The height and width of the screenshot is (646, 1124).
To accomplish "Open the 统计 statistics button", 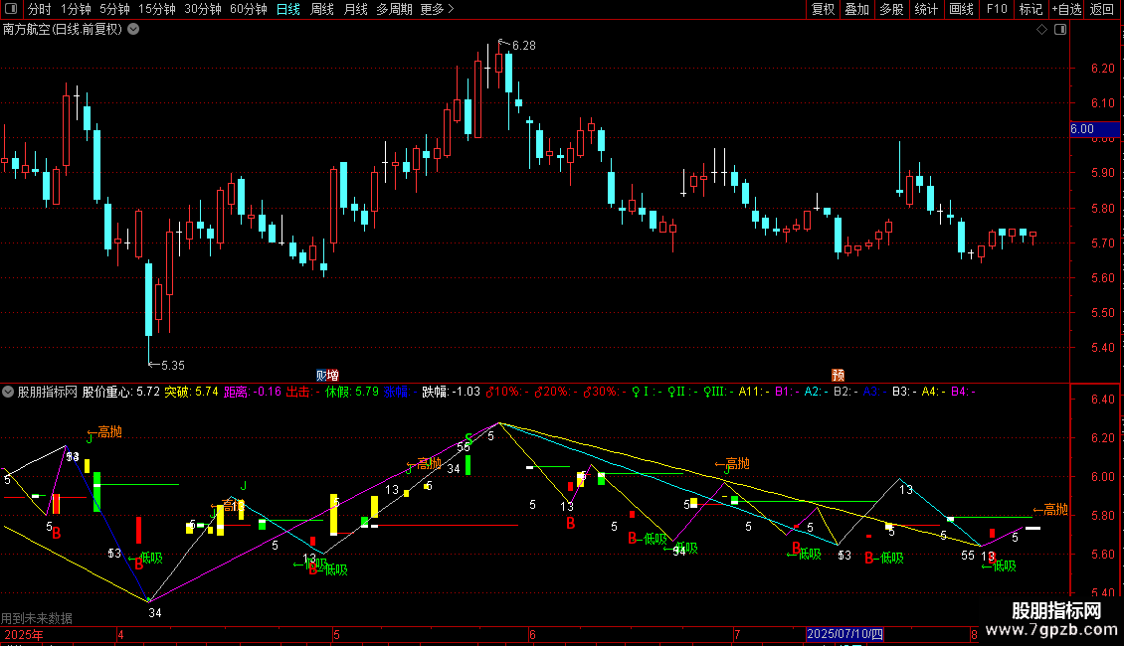I will [925, 9].
